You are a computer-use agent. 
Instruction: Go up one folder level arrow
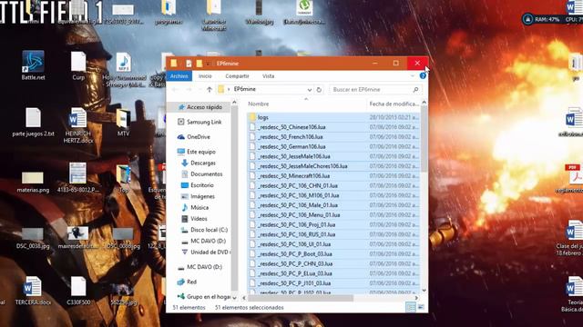click(x=210, y=89)
